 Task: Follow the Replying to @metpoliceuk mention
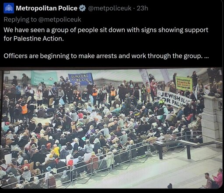(x=59, y=20)
